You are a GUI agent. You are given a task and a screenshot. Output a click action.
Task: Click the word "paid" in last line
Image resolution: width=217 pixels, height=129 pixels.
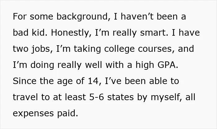coord(68,113)
